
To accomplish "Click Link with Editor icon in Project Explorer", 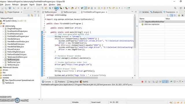I will 32,15.
